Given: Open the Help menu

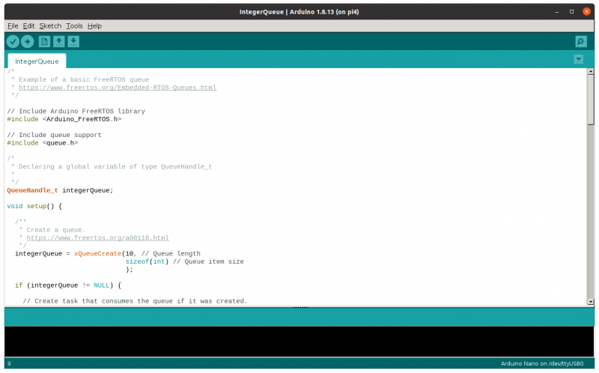Looking at the screenshot, I should tap(94, 25).
